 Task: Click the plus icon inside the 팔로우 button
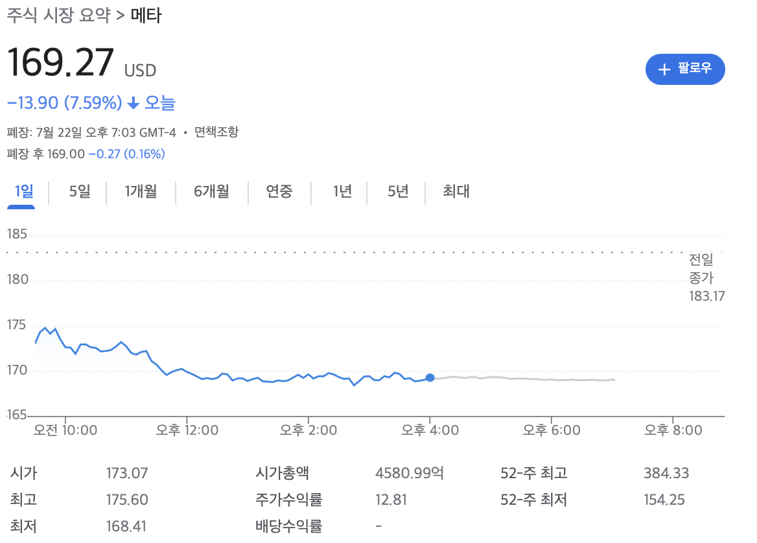click(x=665, y=69)
